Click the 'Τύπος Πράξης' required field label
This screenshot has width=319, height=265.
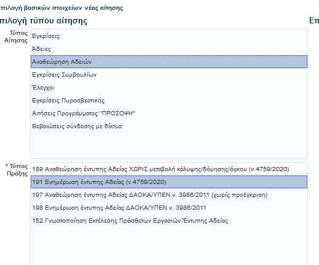coord(17,170)
